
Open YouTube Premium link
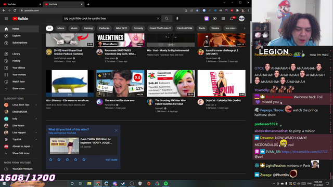coord(19,169)
